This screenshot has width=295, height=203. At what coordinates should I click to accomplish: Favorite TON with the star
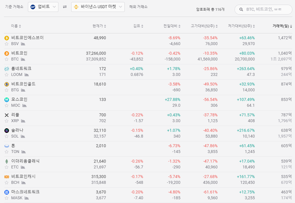pyautogui.click(x=6, y=152)
